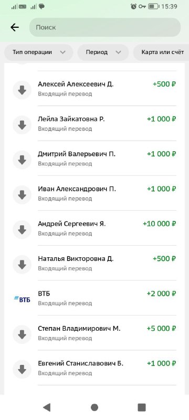This screenshot has height=420, width=189.
Task: Open Иван Александрович П. transaction
Action: click(94, 193)
